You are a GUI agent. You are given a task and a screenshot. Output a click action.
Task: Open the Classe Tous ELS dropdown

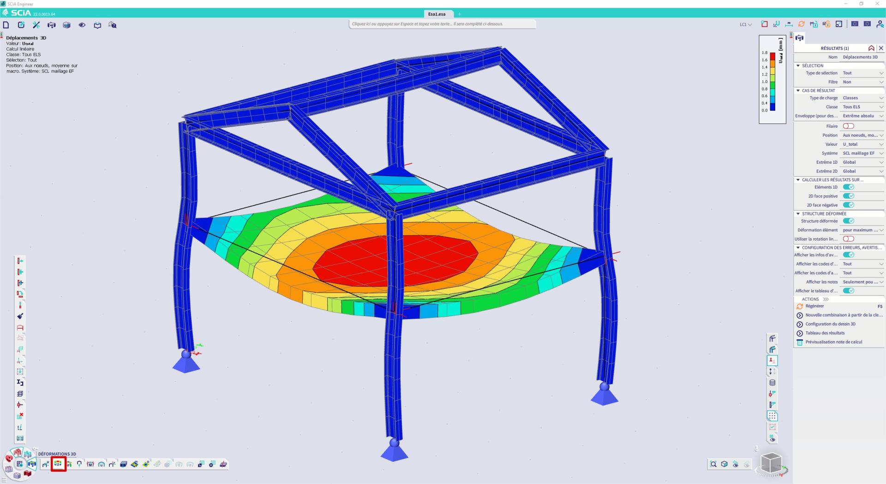coord(862,107)
